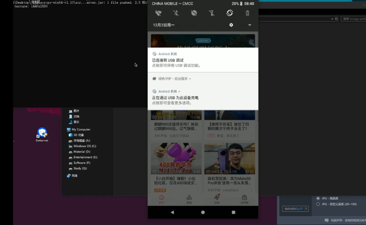This screenshot has width=366, height=225.
Task: Toggle battery saver quick tile
Action: [247, 13]
